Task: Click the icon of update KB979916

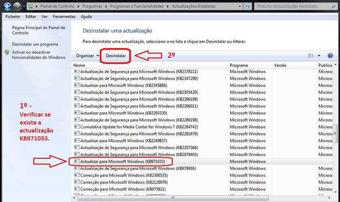Action: (76, 168)
